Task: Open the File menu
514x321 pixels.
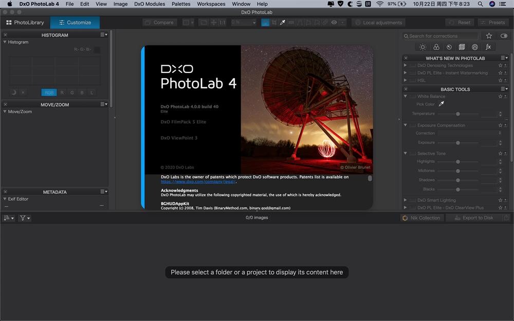Action: click(69, 4)
